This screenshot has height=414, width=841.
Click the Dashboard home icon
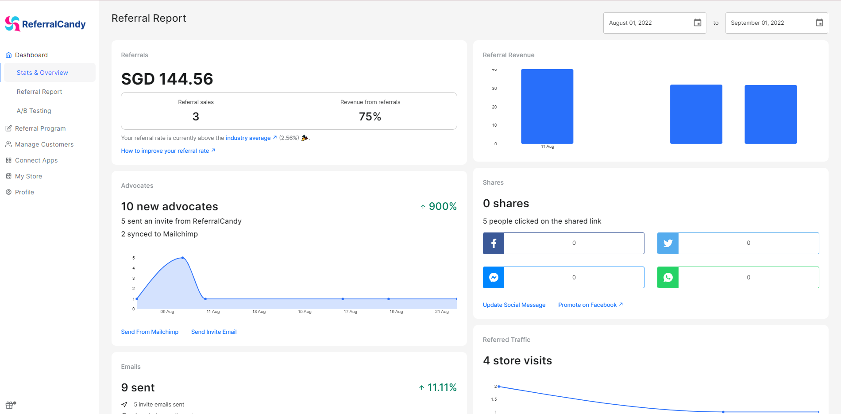8,54
